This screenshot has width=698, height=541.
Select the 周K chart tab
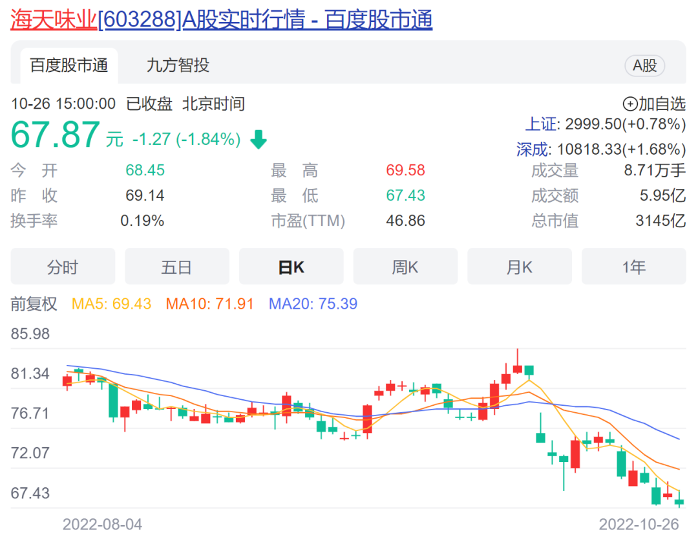coord(405,267)
